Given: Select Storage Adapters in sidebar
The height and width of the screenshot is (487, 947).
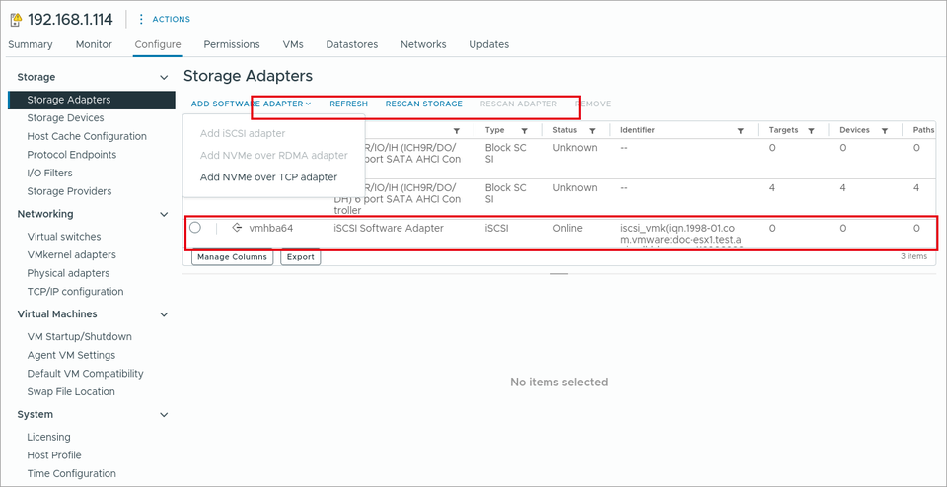Looking at the screenshot, I should 92,100.
